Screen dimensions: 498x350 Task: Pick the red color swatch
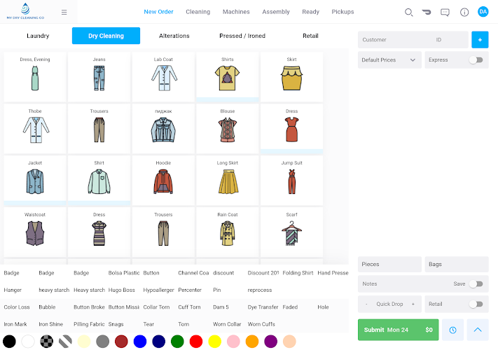click(x=196, y=342)
